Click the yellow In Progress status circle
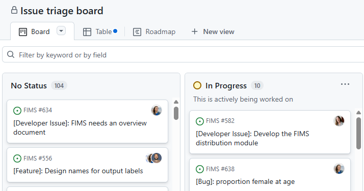The height and width of the screenshot is (191, 364). tap(197, 85)
